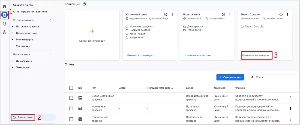
Task: Check the Обзор источников трафика row checkbox
Action: pyautogui.click(x=71, y=98)
